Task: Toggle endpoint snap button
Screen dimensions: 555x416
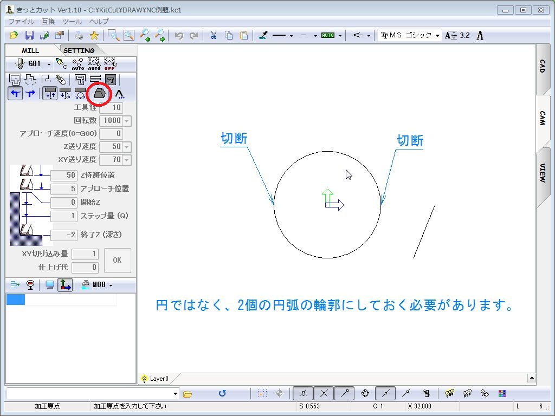Action: [x=344, y=393]
